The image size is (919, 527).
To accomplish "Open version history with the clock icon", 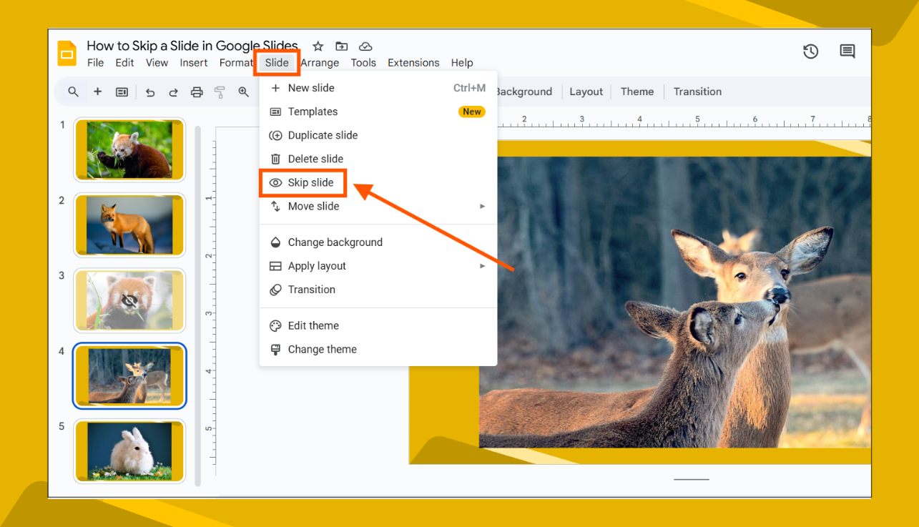I will tap(810, 51).
